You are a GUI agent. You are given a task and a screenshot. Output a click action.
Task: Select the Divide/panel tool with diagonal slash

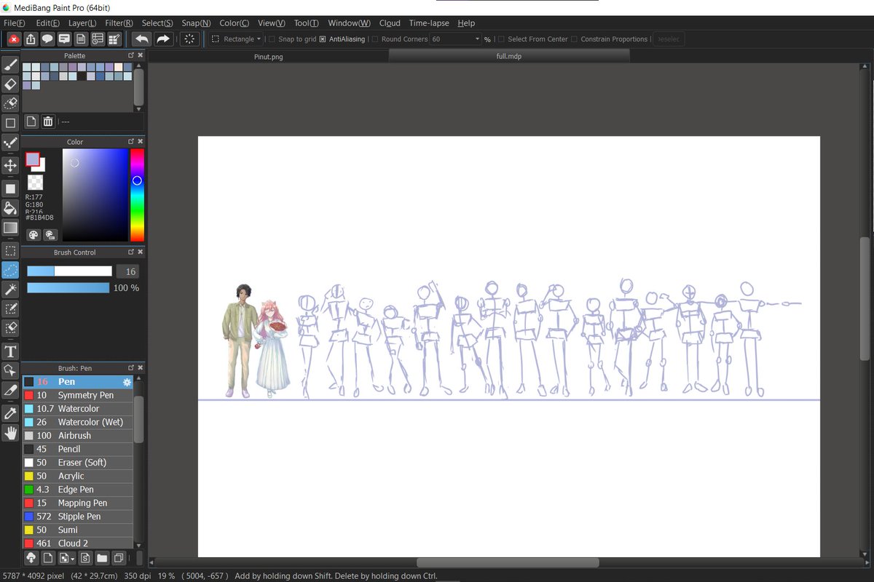pos(10,391)
